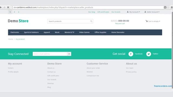Open the Video Games category
The image size is (173, 97).
click(84, 32)
